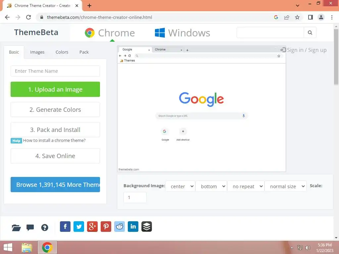Go back using browser back arrow

tap(7, 17)
